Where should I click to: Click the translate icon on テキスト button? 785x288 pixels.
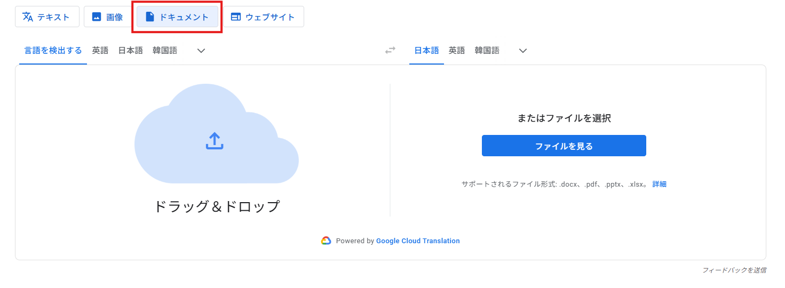(28, 17)
